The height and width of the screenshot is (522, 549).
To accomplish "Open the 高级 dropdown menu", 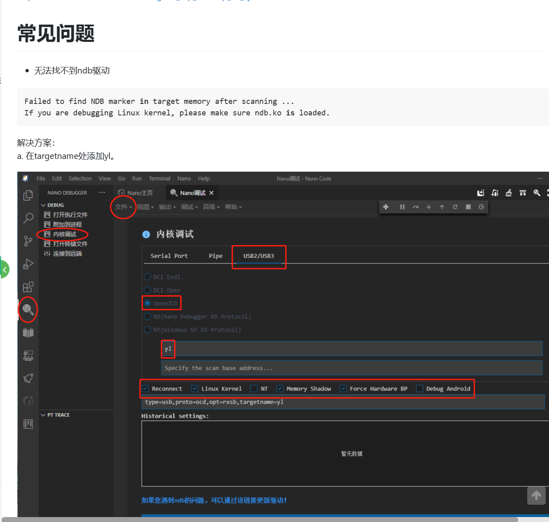I will pyautogui.click(x=211, y=207).
